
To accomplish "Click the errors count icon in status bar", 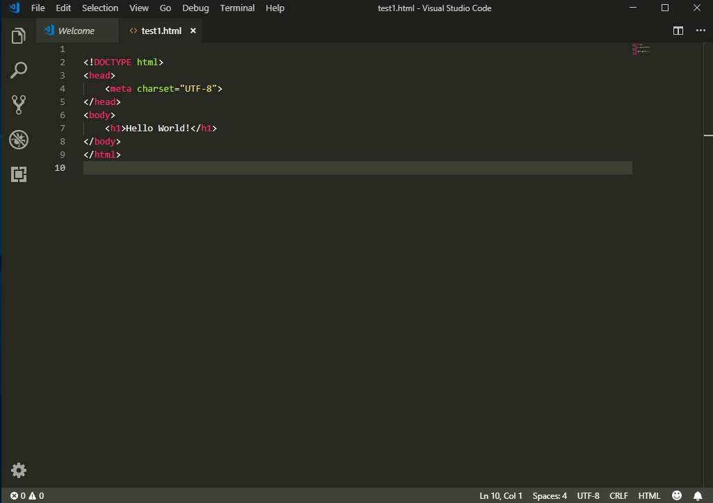I will coord(14,496).
